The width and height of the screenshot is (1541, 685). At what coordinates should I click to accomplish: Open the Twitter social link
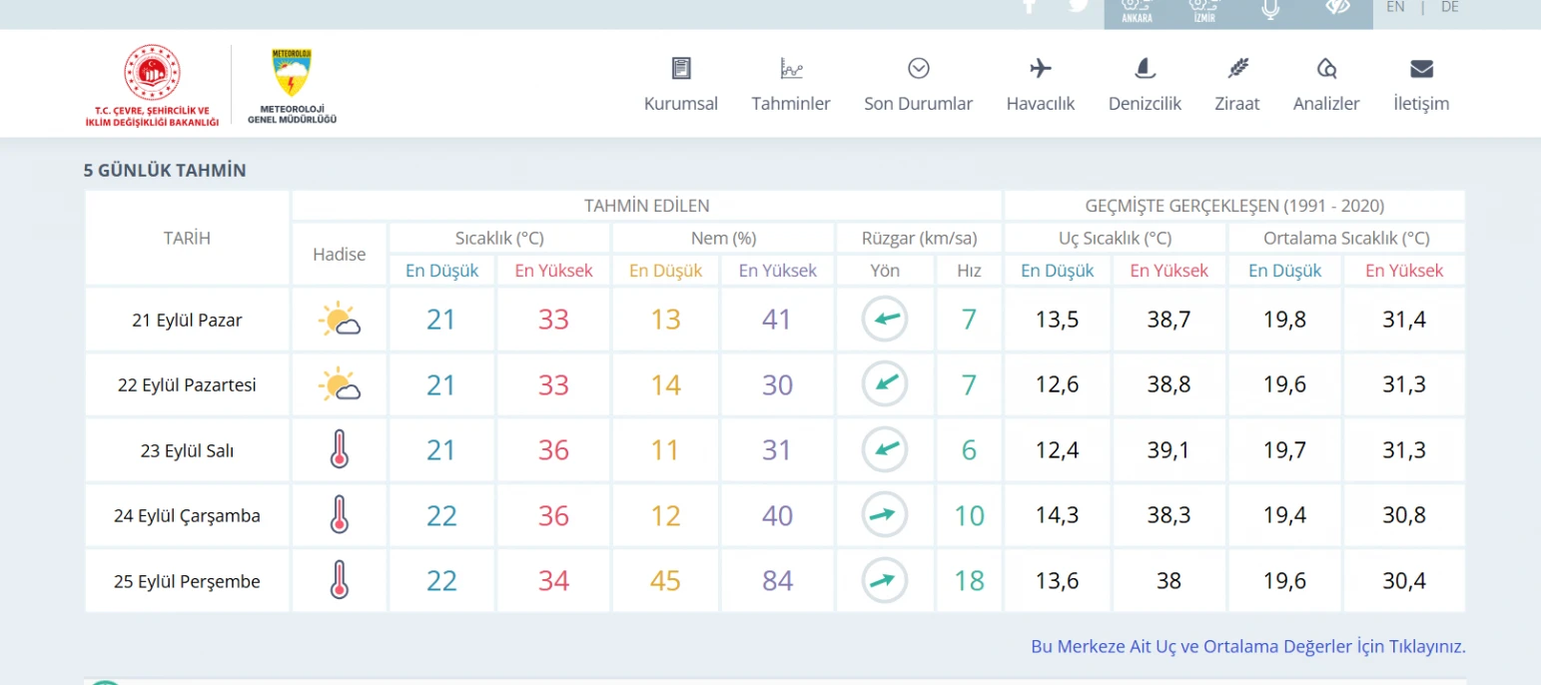click(x=1078, y=6)
